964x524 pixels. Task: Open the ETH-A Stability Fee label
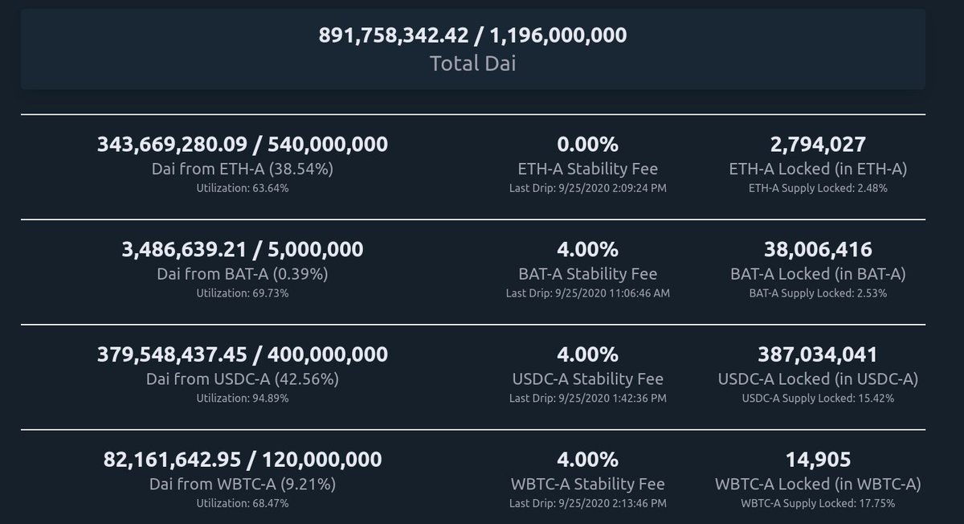[x=588, y=169]
